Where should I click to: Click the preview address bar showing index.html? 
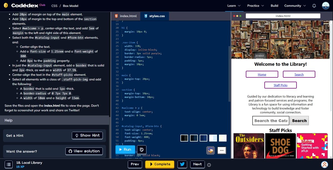[283, 16]
